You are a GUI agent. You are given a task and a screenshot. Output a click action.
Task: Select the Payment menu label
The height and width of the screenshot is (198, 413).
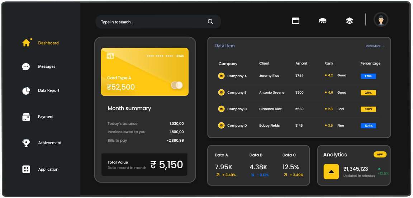[x=46, y=117]
